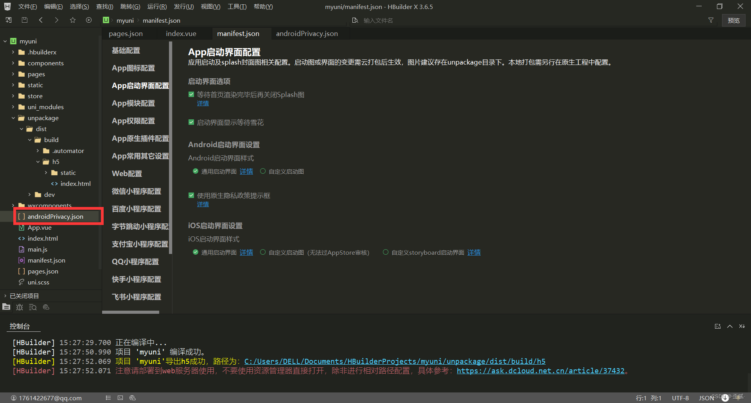This screenshot has height=403, width=751.
Task: Expand the .hbuilderx folder
Action: pyautogui.click(x=13, y=52)
